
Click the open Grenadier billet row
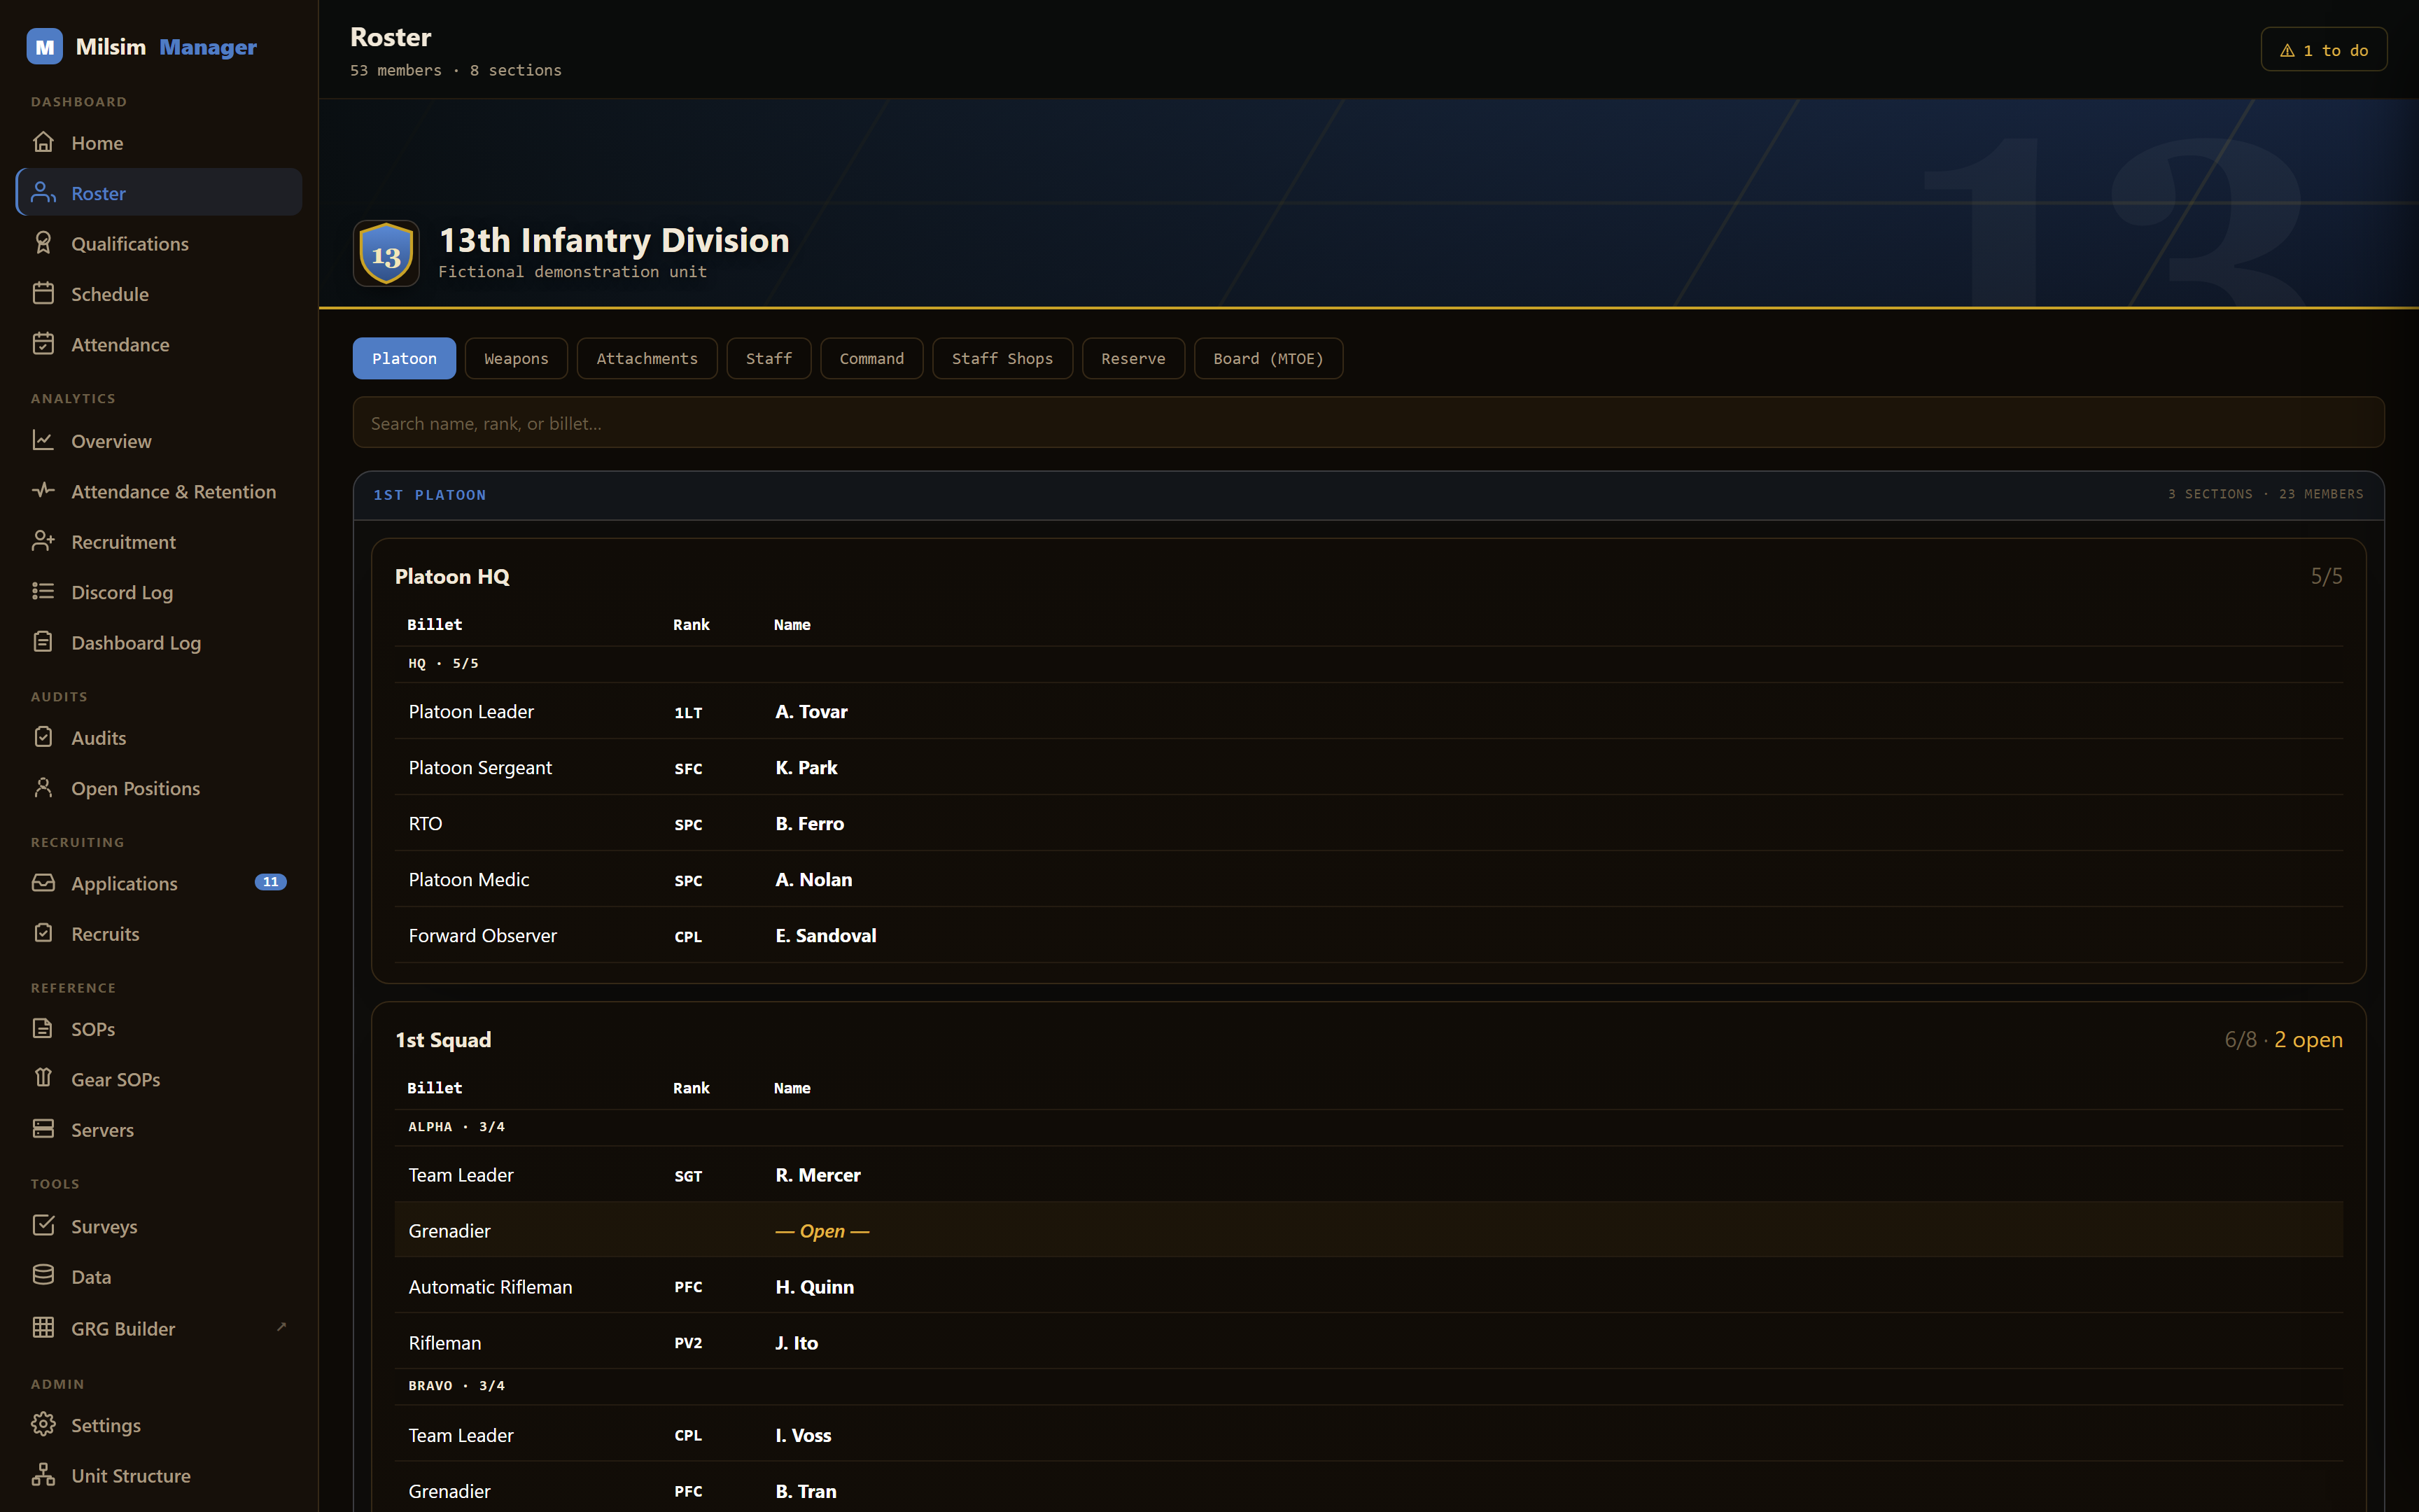point(1368,1231)
